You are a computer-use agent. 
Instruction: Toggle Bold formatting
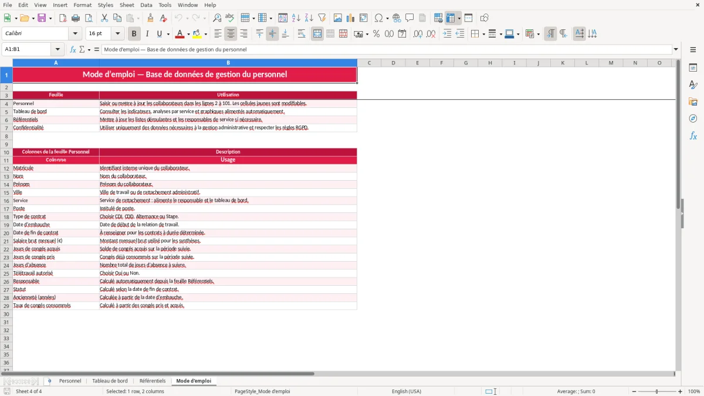[x=134, y=34]
